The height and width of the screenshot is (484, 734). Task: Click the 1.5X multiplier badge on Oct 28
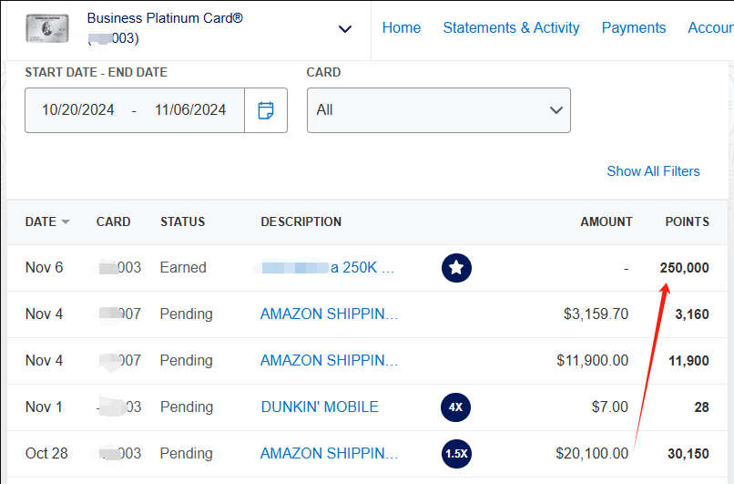pos(456,454)
